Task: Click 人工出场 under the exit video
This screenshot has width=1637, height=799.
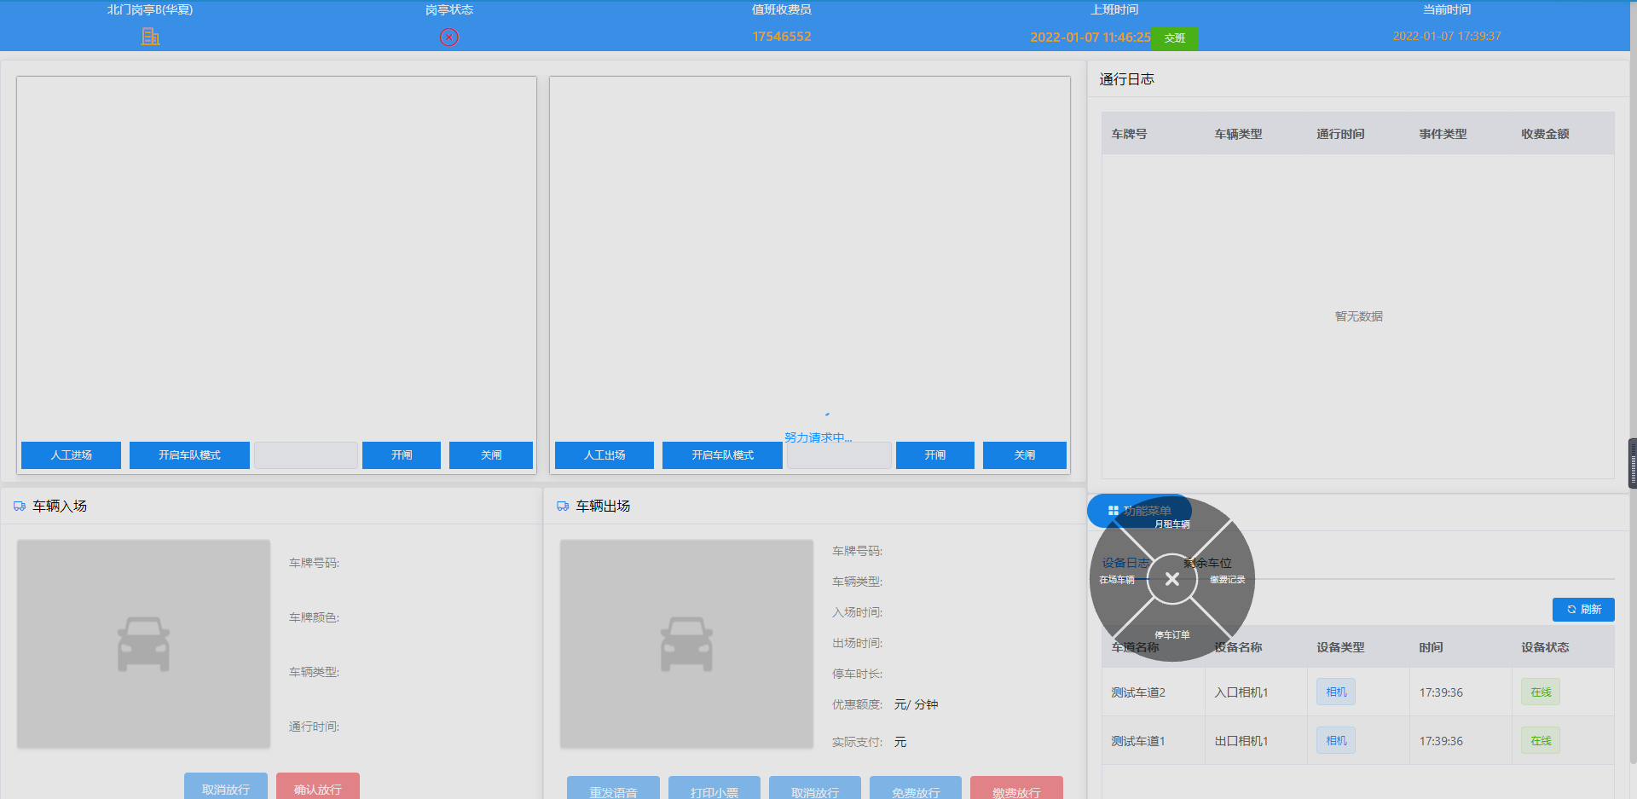Action: [604, 455]
